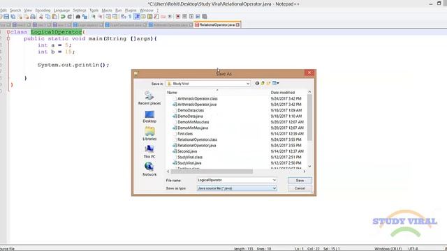The image size is (447, 251).
Task: Toggle synchronize vertical scrolling icon
Action: (108, 17)
